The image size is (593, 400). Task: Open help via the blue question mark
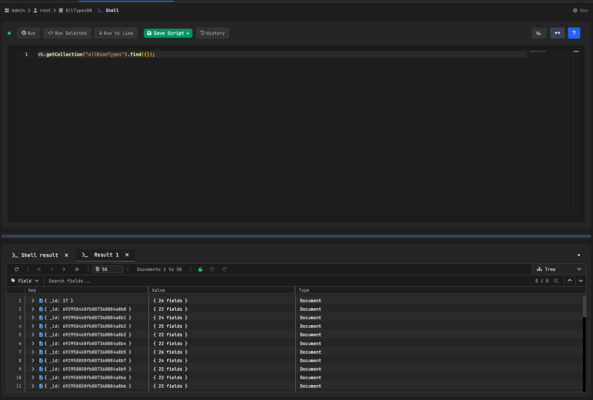click(574, 33)
